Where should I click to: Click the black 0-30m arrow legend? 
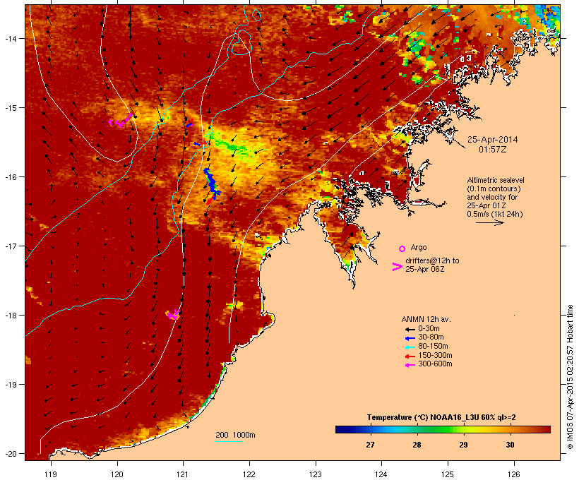(410, 329)
